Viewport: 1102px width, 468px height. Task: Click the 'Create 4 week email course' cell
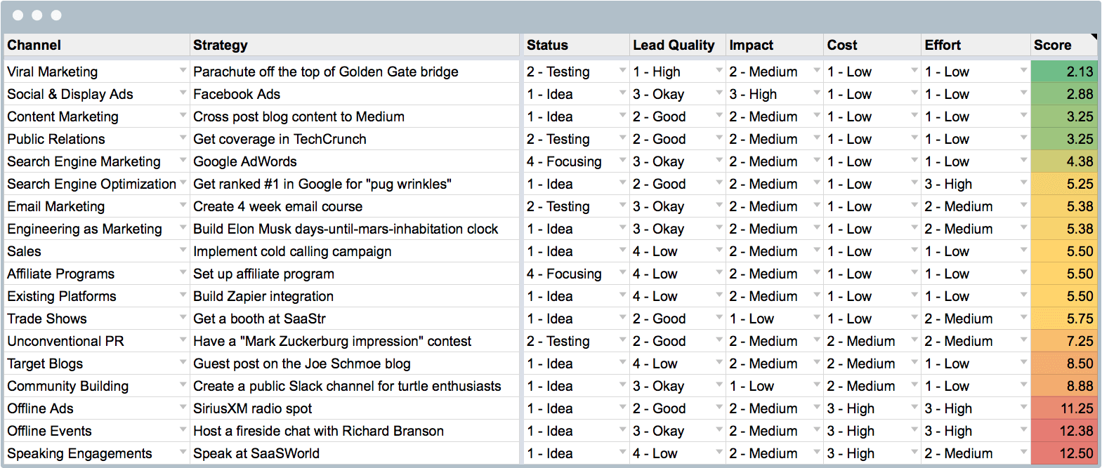(355, 206)
